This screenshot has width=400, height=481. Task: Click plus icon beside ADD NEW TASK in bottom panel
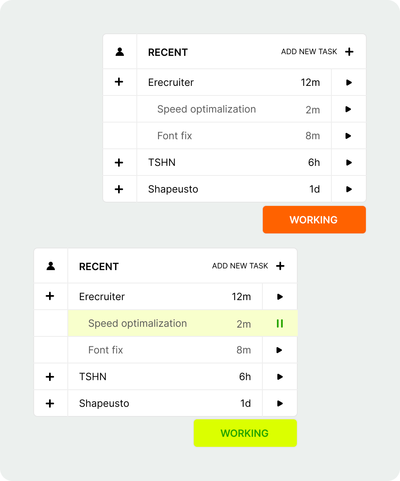click(280, 266)
